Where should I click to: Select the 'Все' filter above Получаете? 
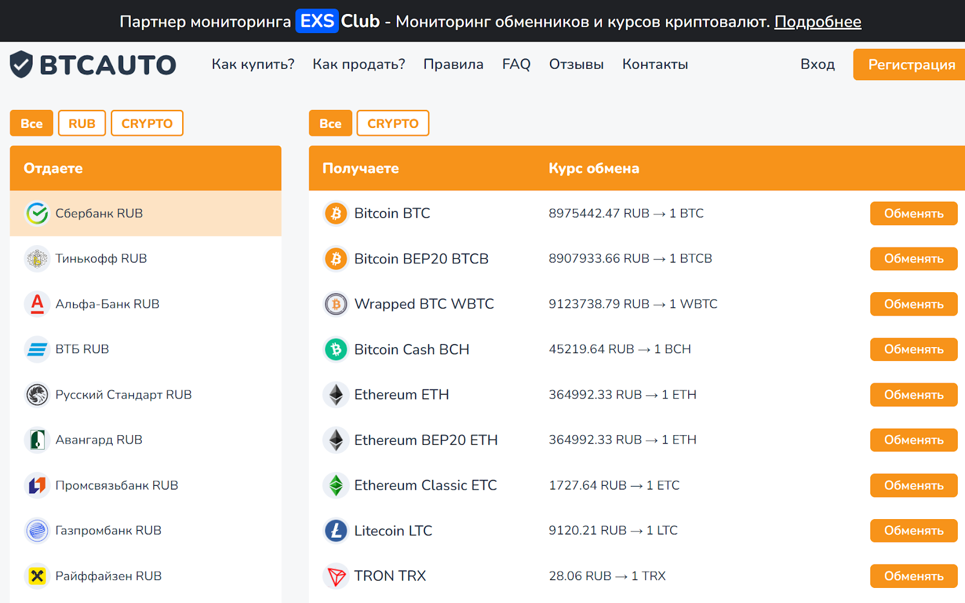pyautogui.click(x=331, y=123)
